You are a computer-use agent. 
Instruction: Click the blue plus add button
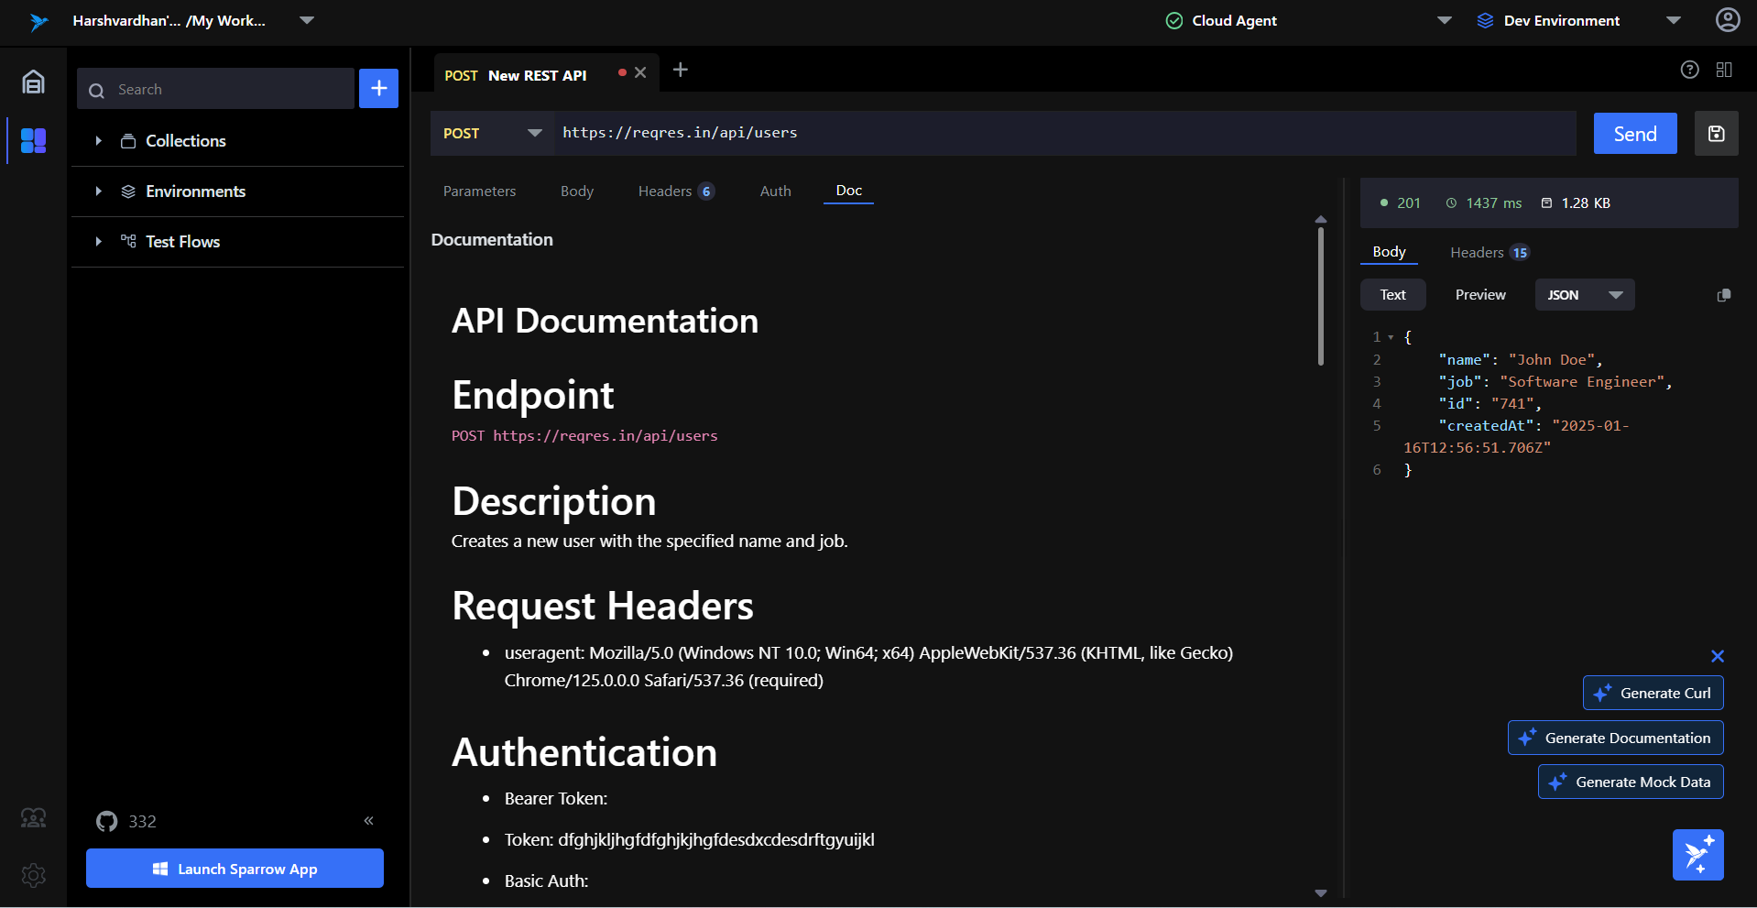(x=378, y=89)
